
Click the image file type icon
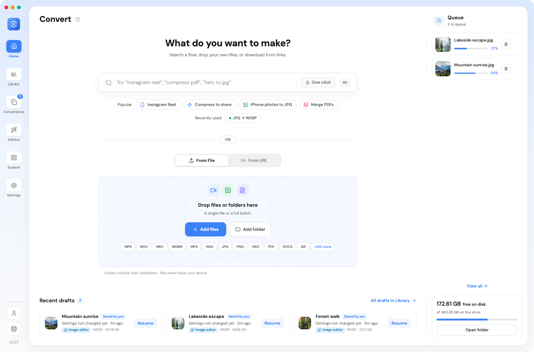228,190
